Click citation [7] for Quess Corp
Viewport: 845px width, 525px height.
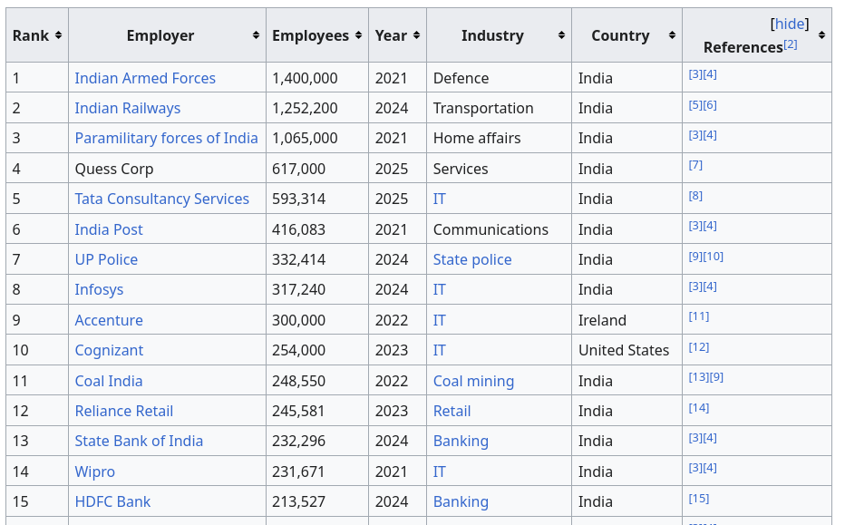[x=695, y=165]
